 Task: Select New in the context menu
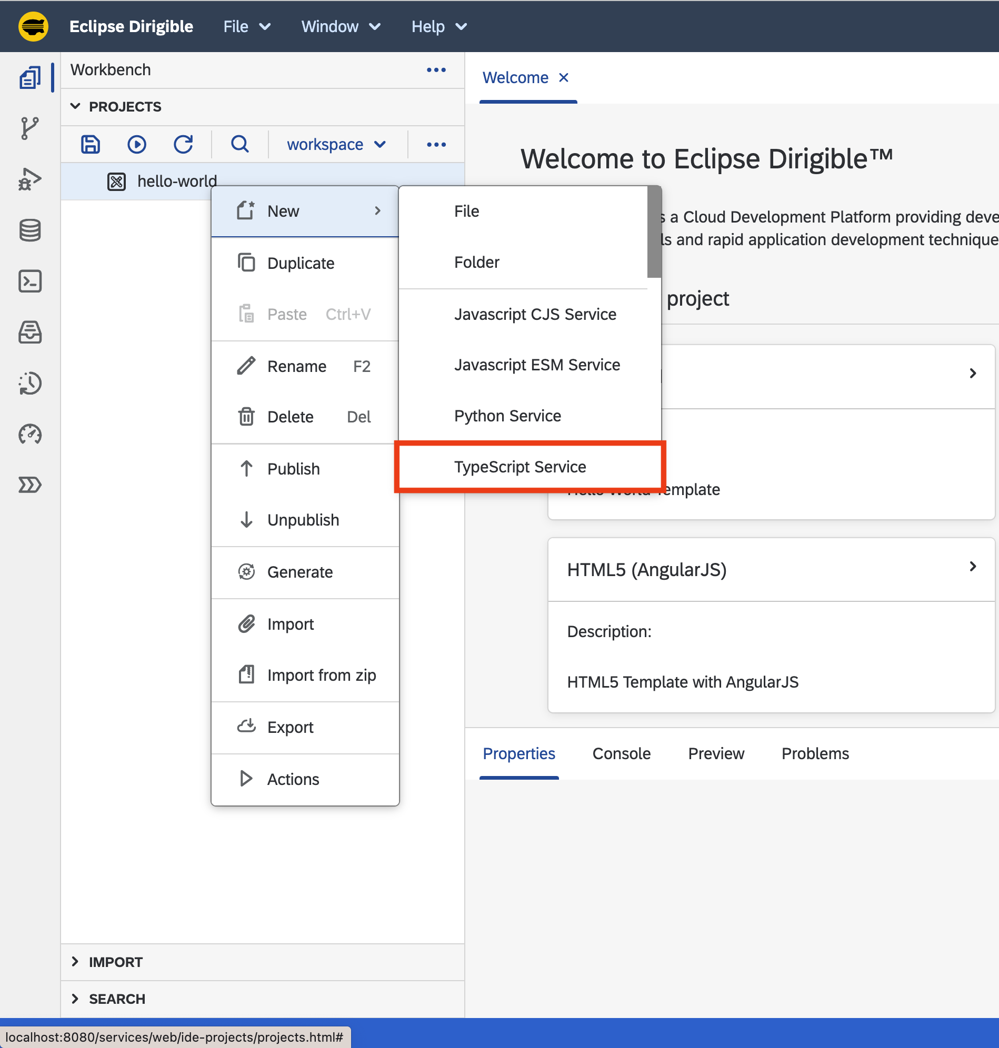tap(305, 211)
